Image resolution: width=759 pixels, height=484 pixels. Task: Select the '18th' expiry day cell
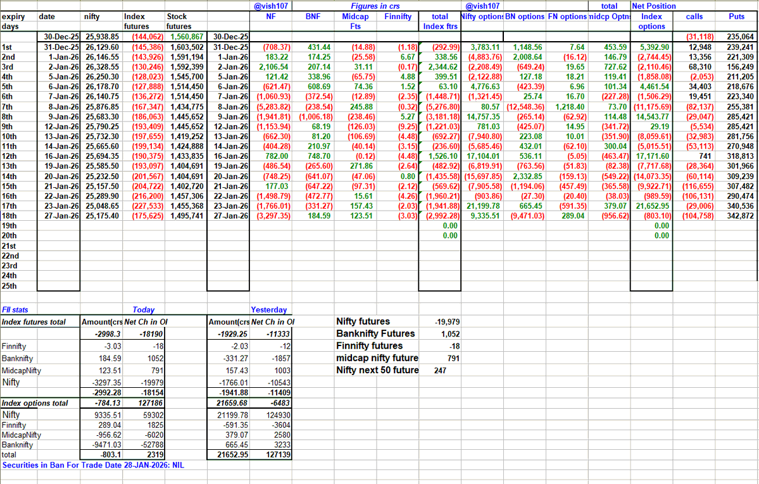tap(9, 216)
